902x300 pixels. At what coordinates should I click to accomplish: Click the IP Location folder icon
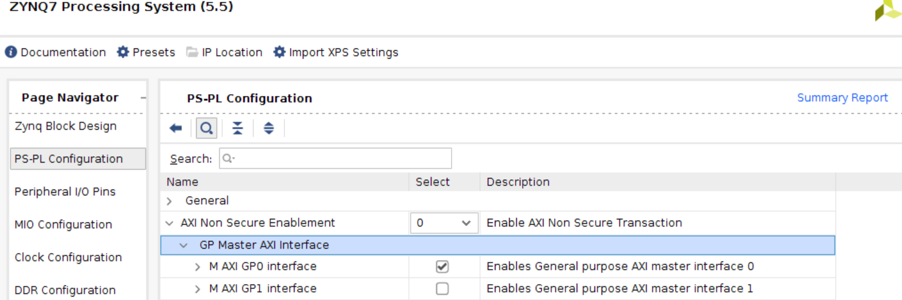click(x=192, y=52)
